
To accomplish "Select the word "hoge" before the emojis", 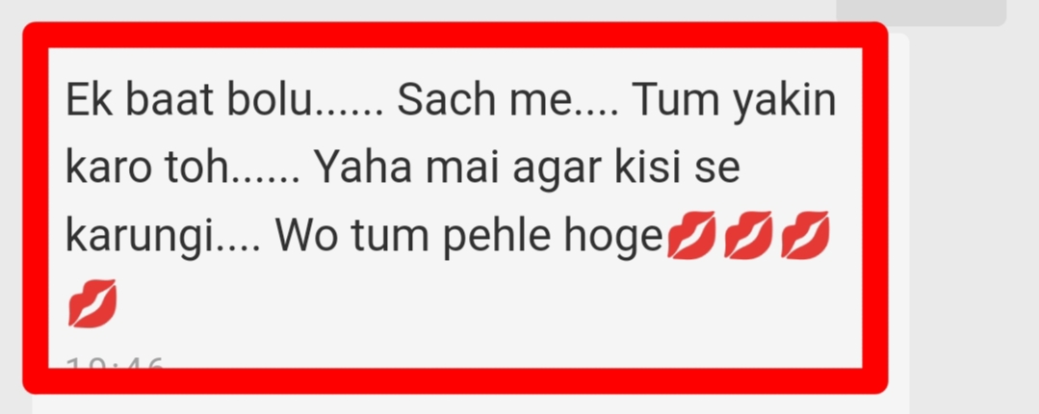I will tap(613, 239).
